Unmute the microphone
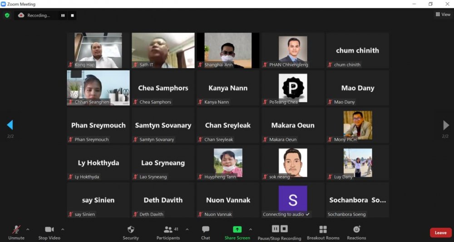 click(16, 230)
